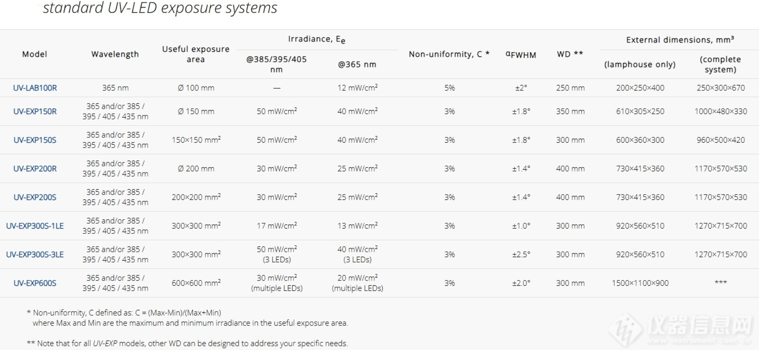Screen dimensions: 759x350
Task: Click the 12 mW/cm² irradiance cell
Action: click(x=357, y=88)
